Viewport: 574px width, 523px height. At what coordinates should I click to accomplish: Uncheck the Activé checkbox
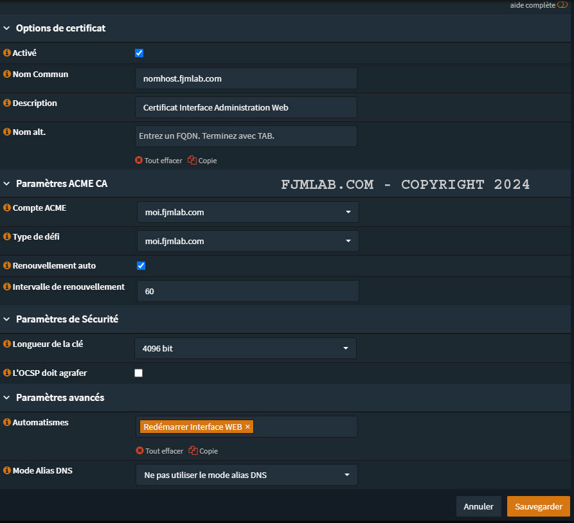tap(139, 53)
